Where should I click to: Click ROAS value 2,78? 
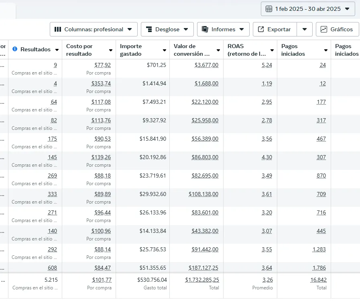pyautogui.click(x=267, y=121)
